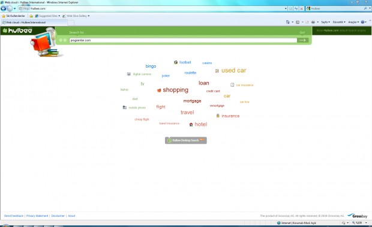372x227 pixels.
Task: Click the Favorites star Sık Kullanılanlar
Action: tap(13, 16)
